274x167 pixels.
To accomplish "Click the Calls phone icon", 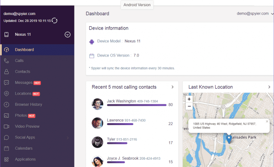I will point(7,61).
